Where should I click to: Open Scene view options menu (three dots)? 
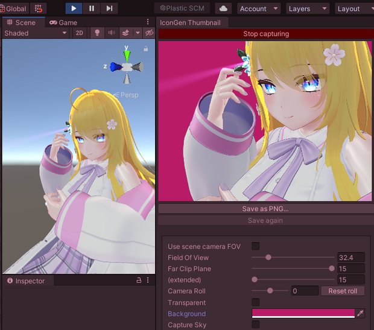(x=148, y=22)
